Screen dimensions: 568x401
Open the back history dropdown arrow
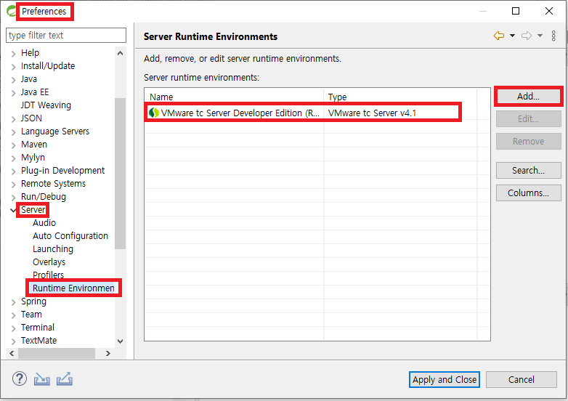coord(512,36)
